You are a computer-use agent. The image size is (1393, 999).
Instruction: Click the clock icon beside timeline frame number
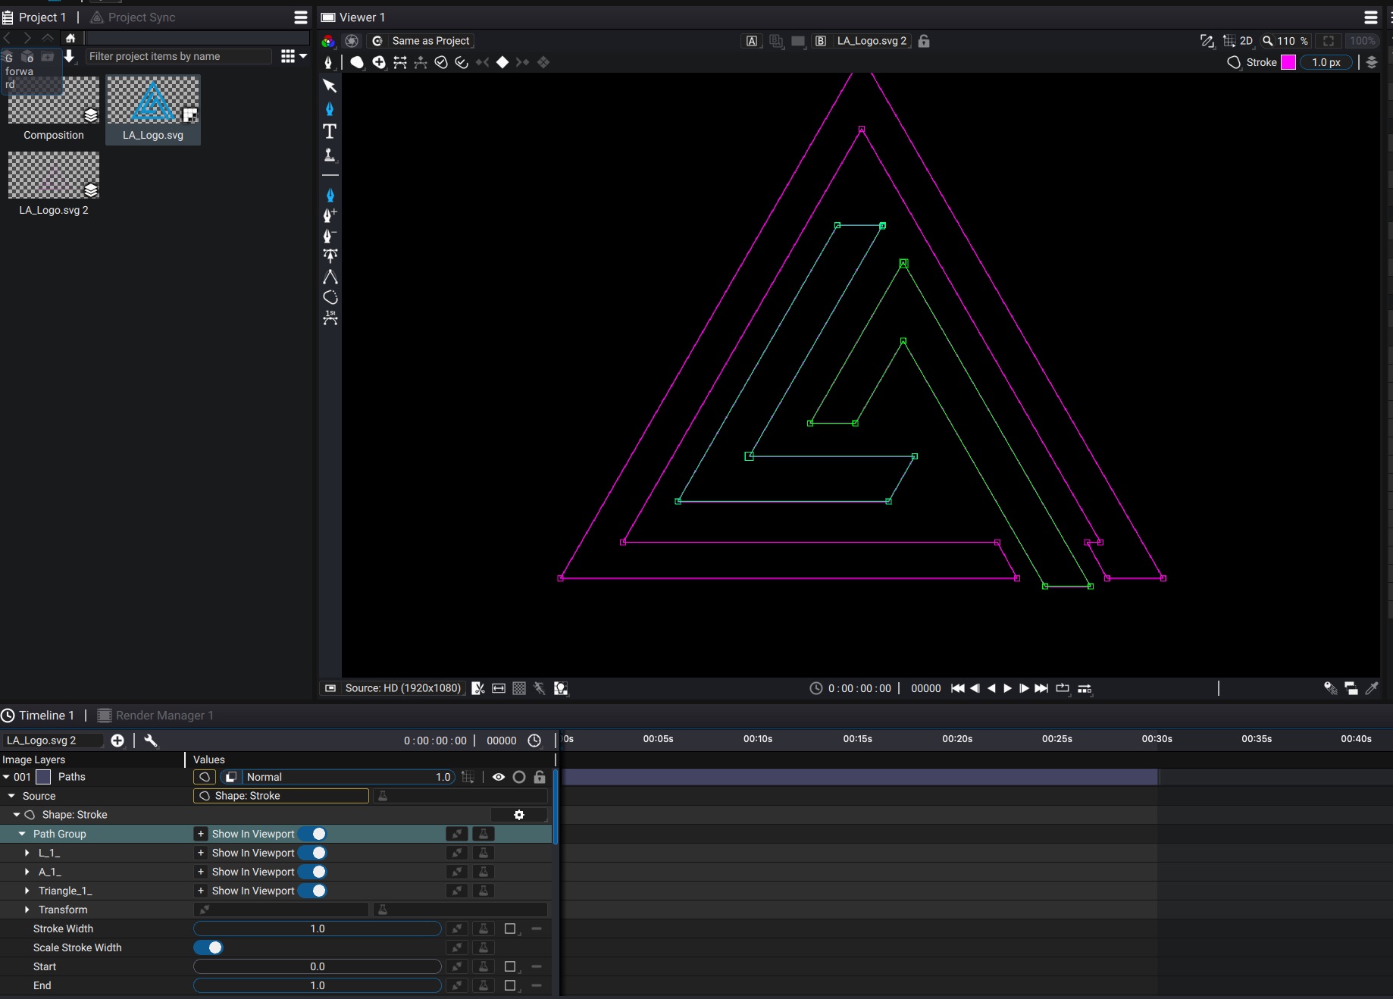(x=534, y=741)
